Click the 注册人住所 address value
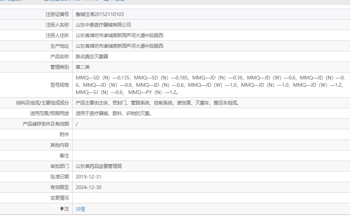Screen dimensions: 350x216 pyautogui.click(x=119, y=35)
